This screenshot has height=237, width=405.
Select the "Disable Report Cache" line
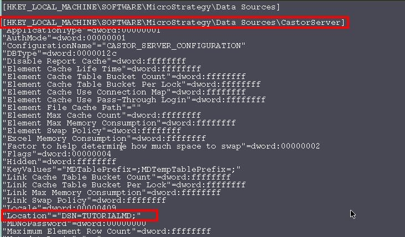pyautogui.click(x=95, y=61)
